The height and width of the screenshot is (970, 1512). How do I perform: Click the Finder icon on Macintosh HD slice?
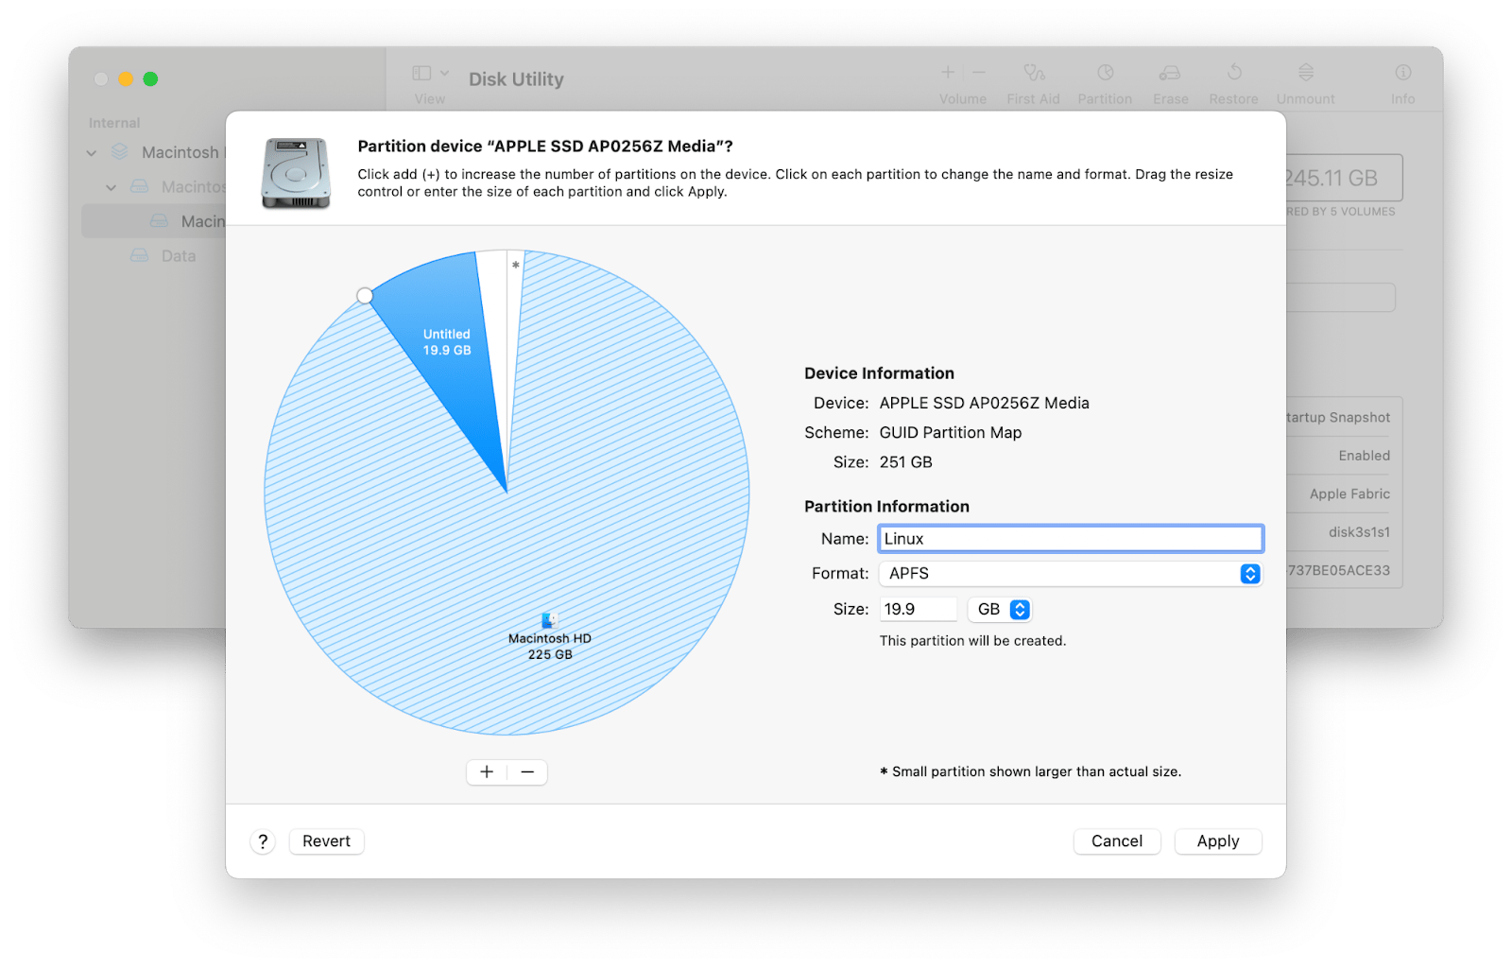click(550, 620)
